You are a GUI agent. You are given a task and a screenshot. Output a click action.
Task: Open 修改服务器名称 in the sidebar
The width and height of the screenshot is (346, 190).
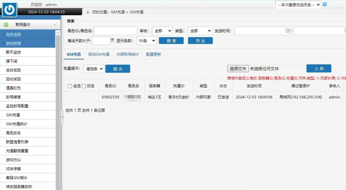(28, 186)
